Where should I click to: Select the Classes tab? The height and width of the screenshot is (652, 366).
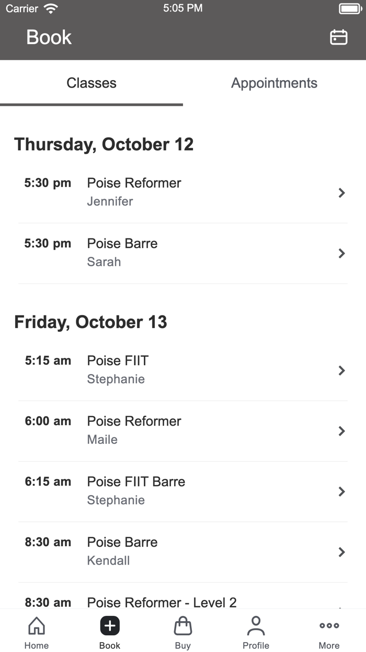[x=92, y=83]
